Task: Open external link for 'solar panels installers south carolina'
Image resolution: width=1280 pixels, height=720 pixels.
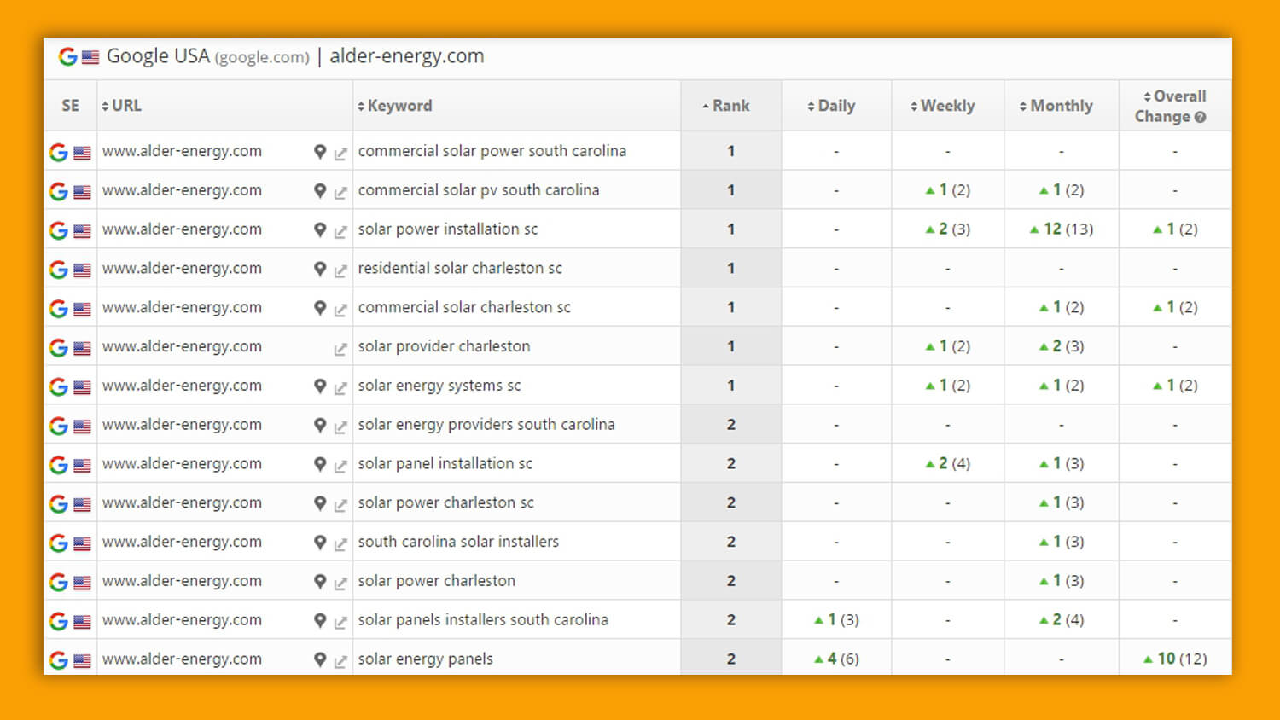Action: 340,623
